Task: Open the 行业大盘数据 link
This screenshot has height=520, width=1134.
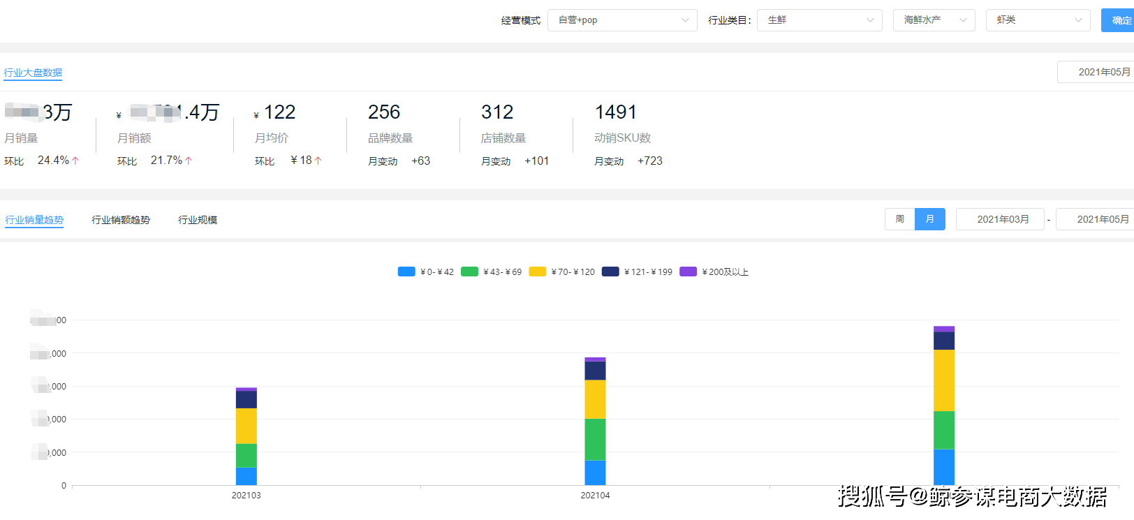Action: tap(33, 73)
